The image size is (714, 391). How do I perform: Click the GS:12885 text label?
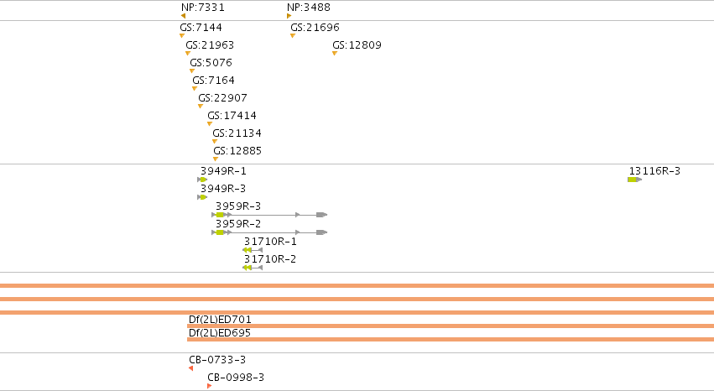click(237, 151)
